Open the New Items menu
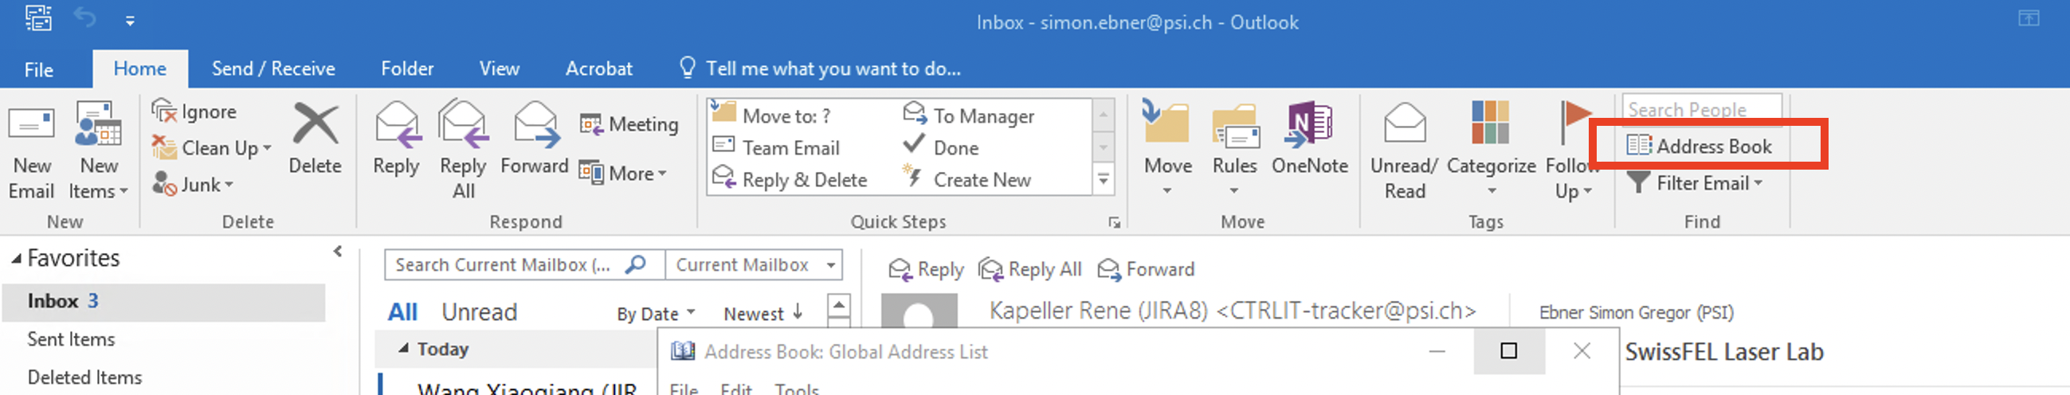Viewport: 2070px width, 395px height. point(99,151)
